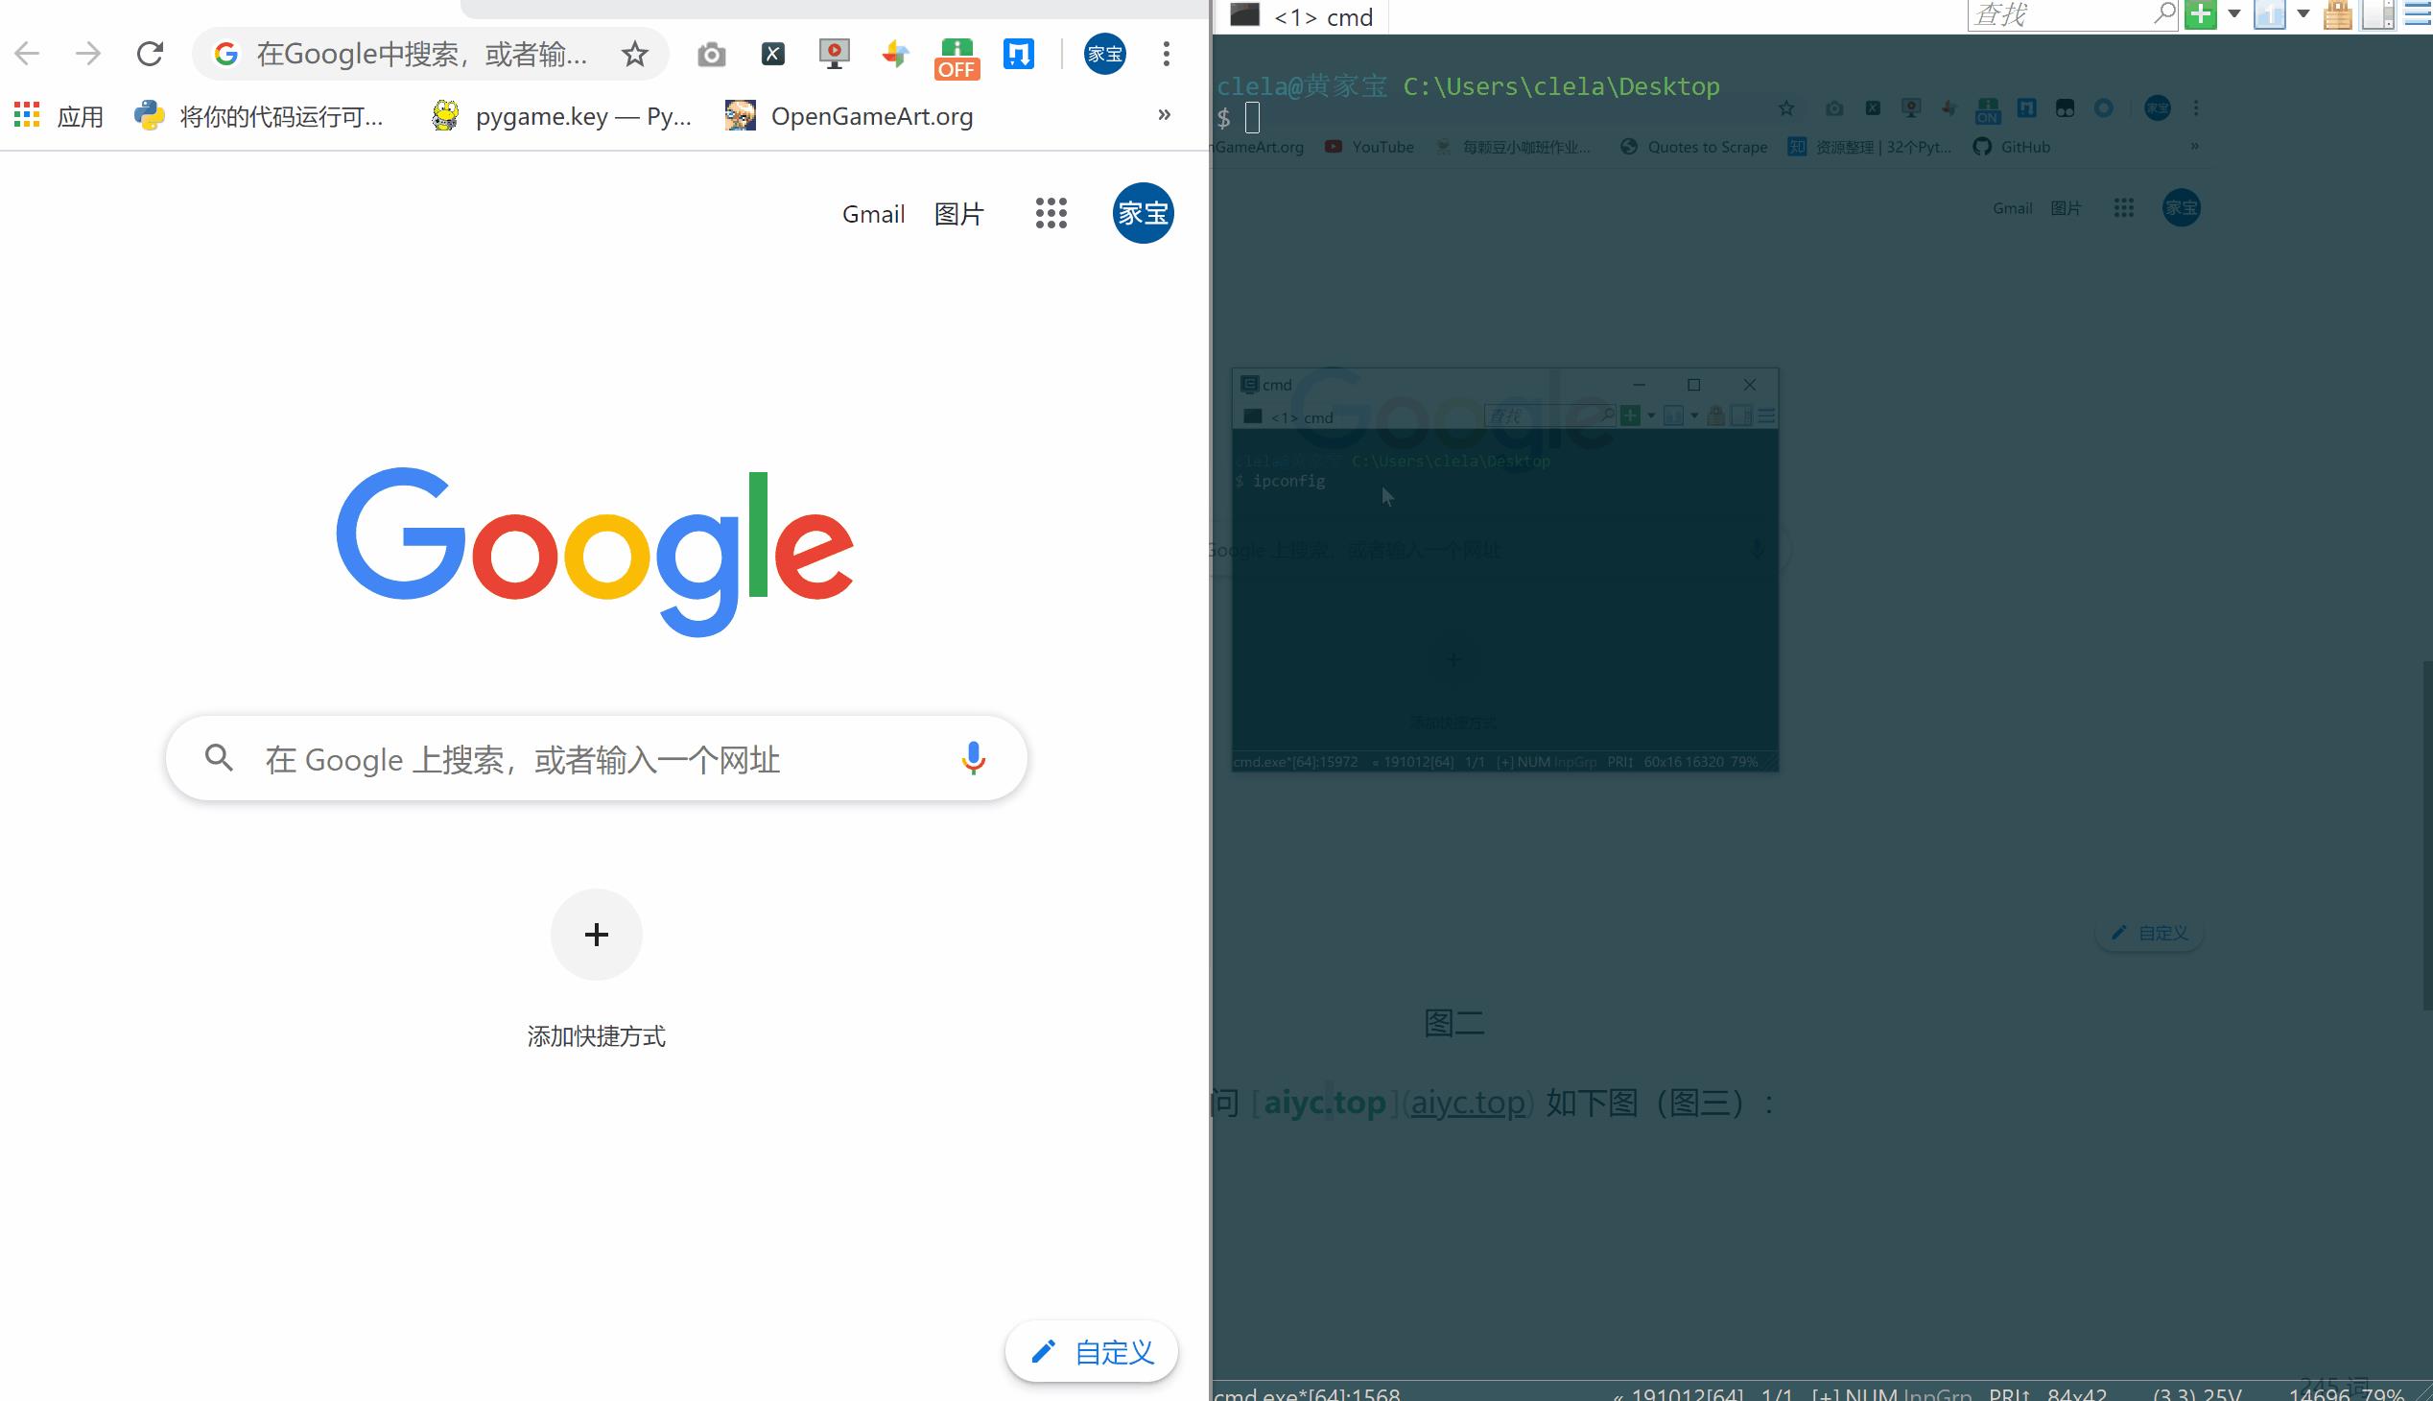Click the $ prompt line in the terminal
The height and width of the screenshot is (1401, 2433).
(x=1239, y=118)
